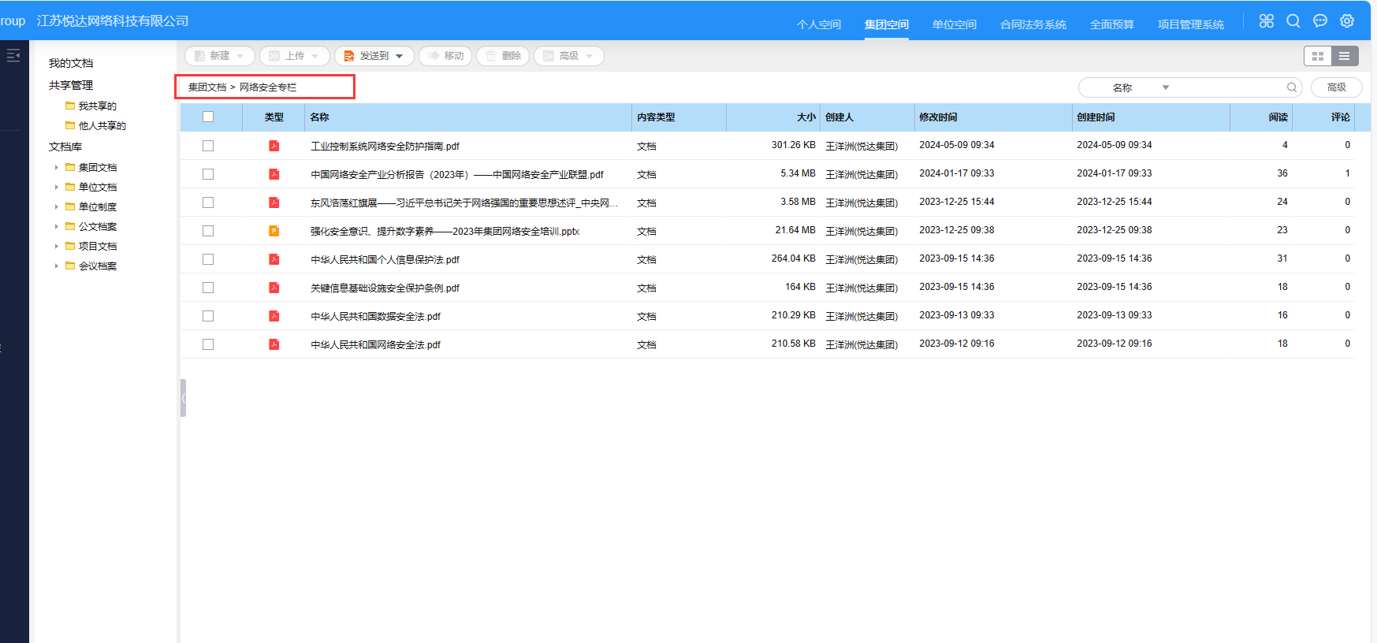Sort by 修改时间 column header
The width and height of the screenshot is (1377, 643).
[x=938, y=117]
